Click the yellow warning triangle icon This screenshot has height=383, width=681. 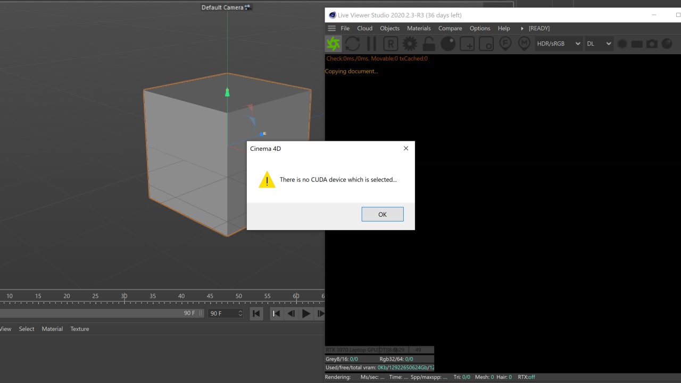click(x=267, y=180)
